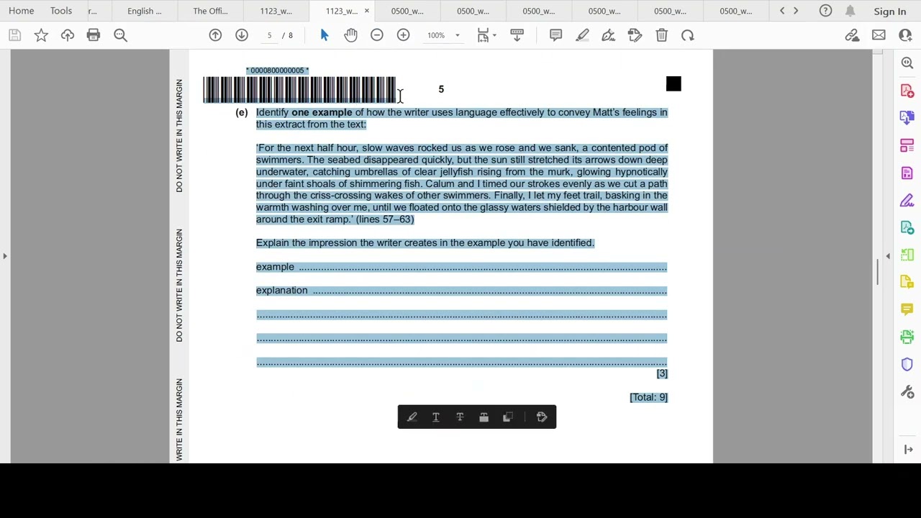Screen dimensions: 921x518
Task: Open the notifications bell
Action: [x=850, y=11]
